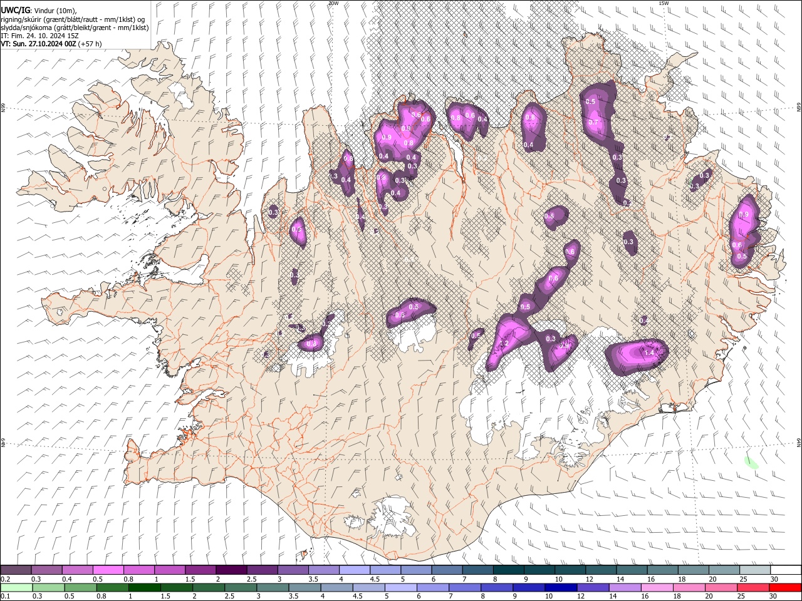This screenshot has height=601, width=802.
Task: Click the upper legend swatch between 6 and 7
Action: click(447, 570)
